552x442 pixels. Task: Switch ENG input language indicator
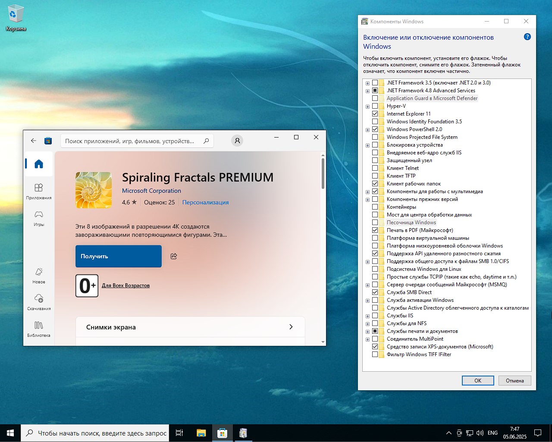tap(492, 433)
